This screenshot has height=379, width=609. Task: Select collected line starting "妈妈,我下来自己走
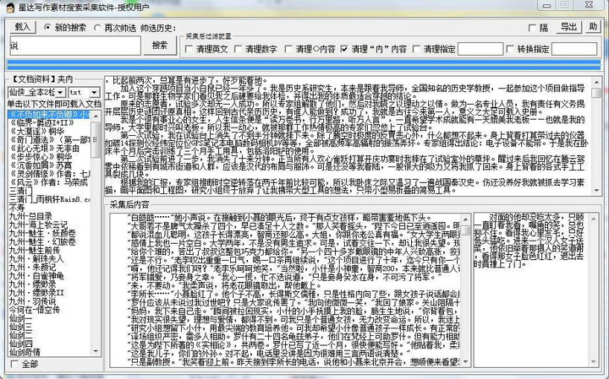click(x=285, y=311)
